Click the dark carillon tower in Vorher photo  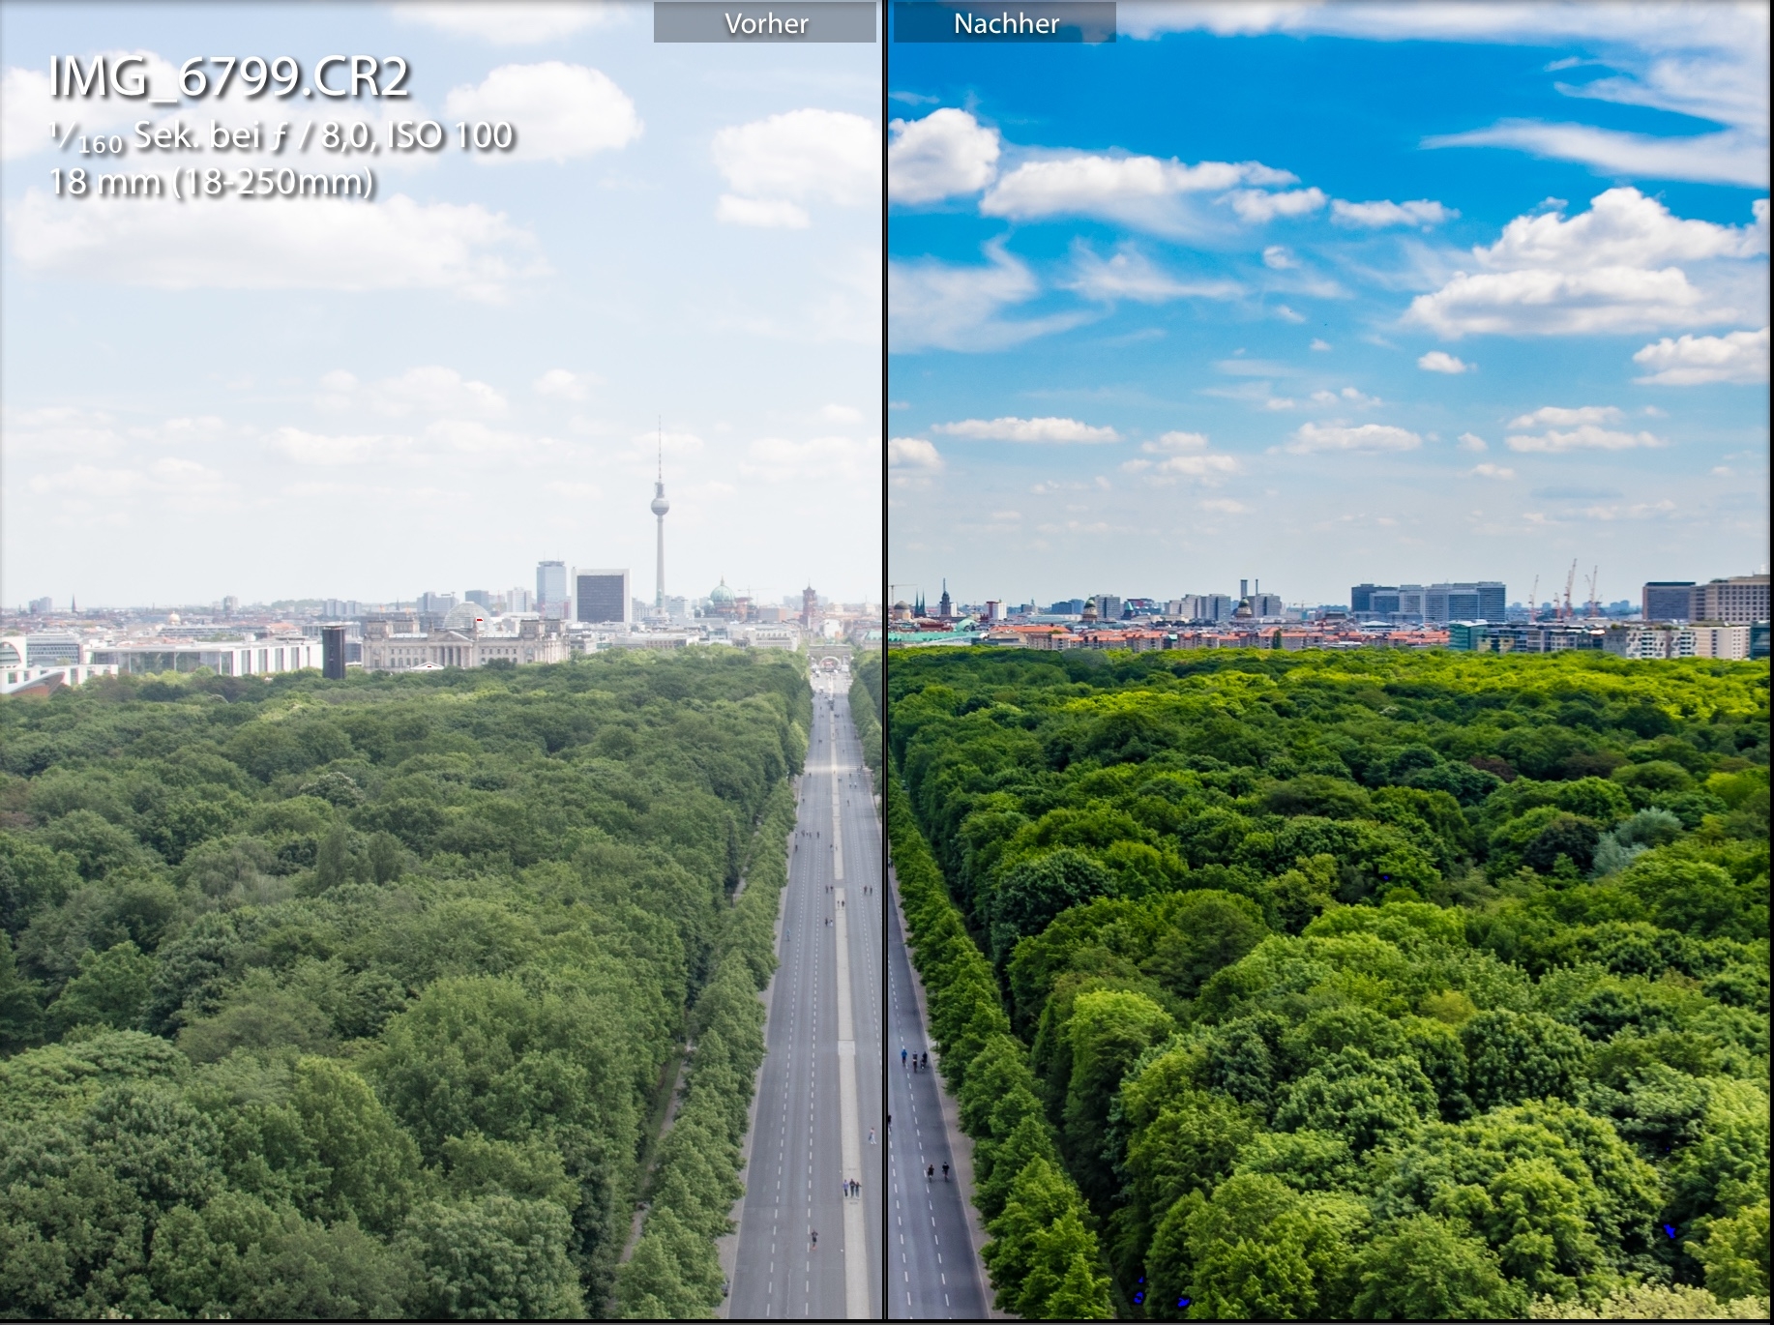[334, 652]
